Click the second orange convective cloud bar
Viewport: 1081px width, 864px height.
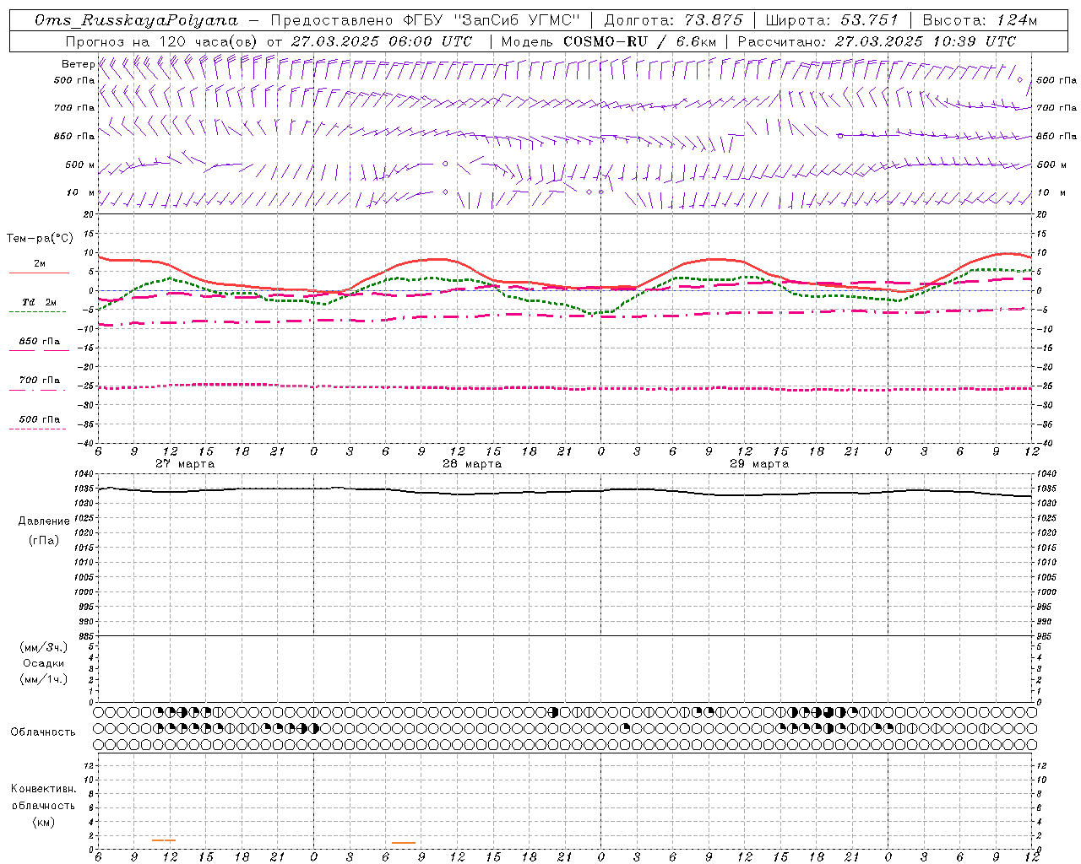pyautogui.click(x=404, y=842)
